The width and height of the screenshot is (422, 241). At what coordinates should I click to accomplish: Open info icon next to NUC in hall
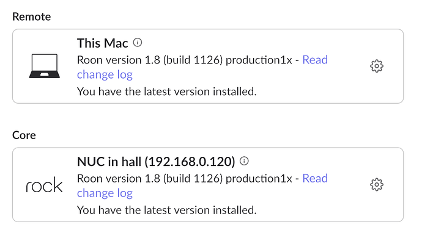click(x=244, y=161)
